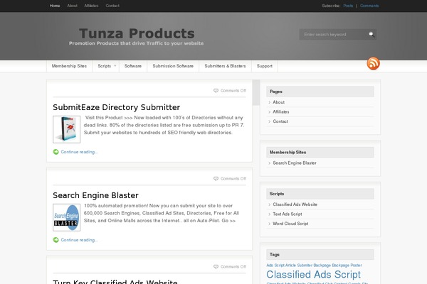Viewport: 427px width, 284px height.
Task: Click Comments Off above Search Engine Blaster post
Action: coord(233,178)
